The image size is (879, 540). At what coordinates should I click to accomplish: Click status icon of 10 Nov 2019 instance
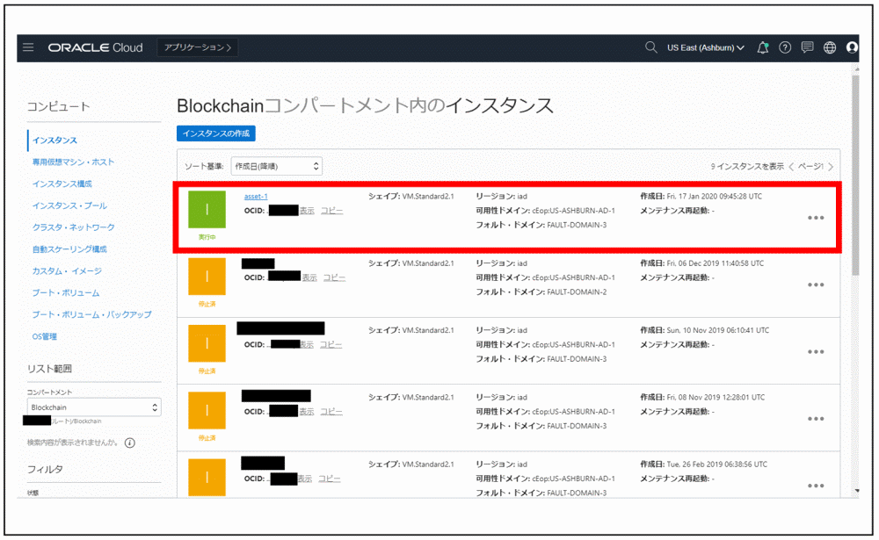point(207,343)
